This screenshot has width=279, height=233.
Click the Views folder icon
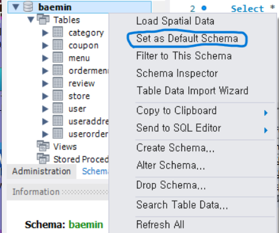tap(43, 146)
